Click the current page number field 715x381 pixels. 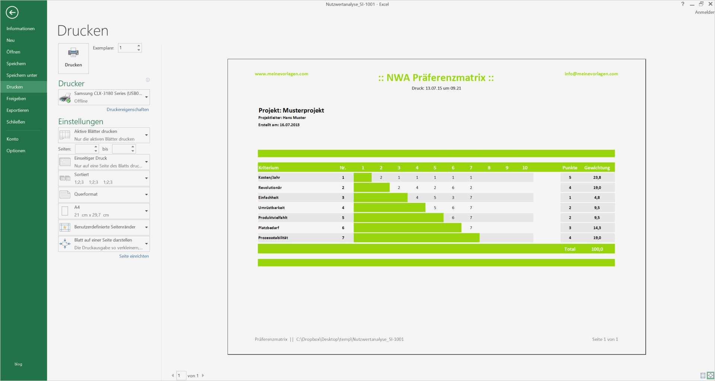coord(181,375)
